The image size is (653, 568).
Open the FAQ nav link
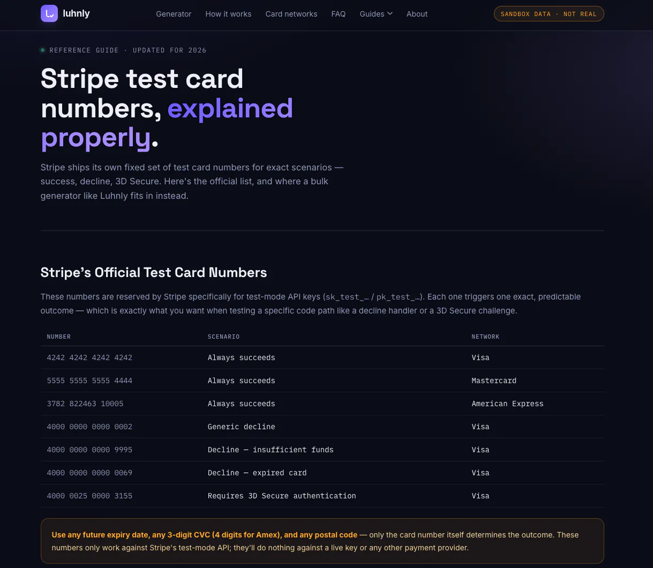(x=339, y=14)
